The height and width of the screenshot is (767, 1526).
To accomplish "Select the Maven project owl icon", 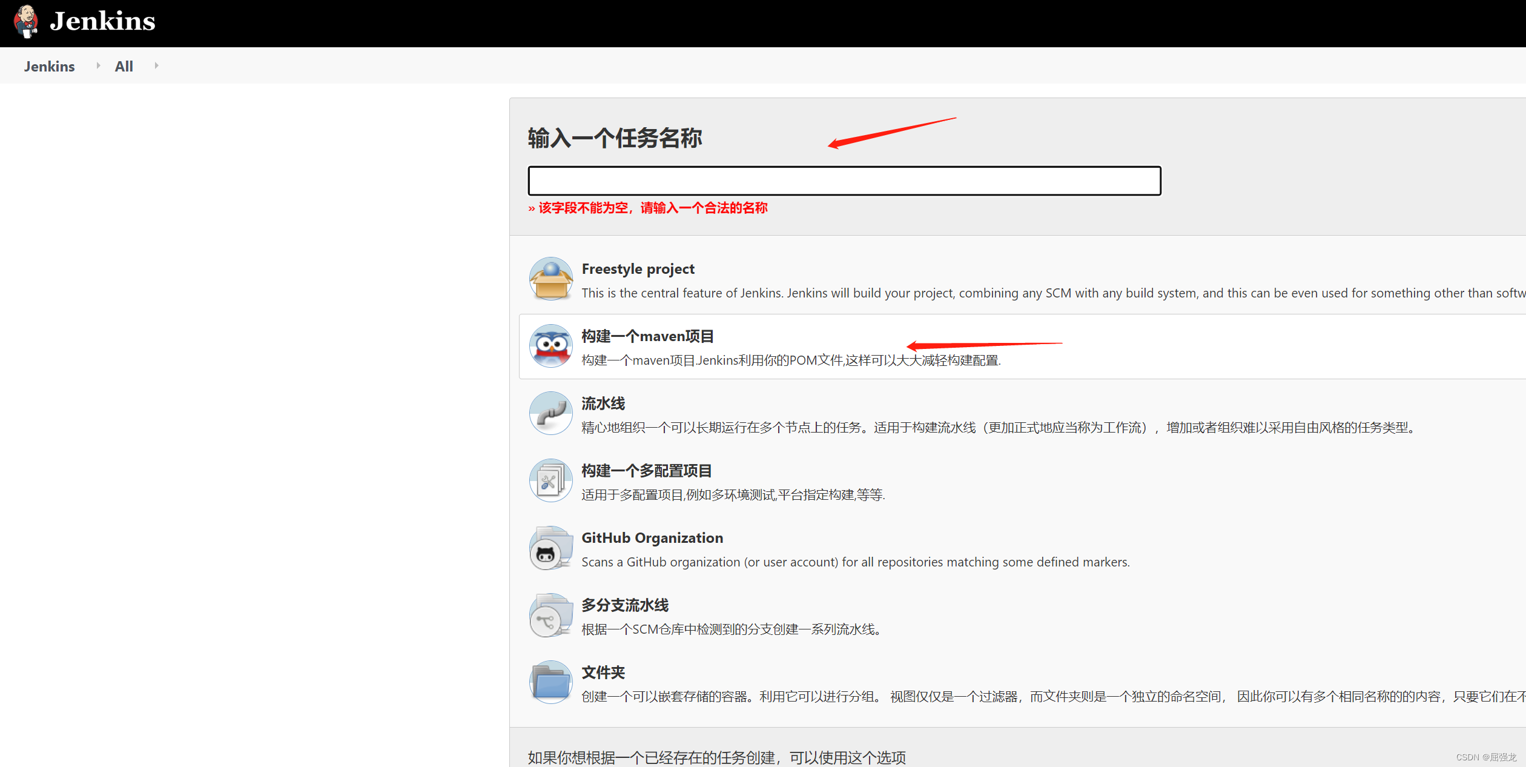I will 550,346.
